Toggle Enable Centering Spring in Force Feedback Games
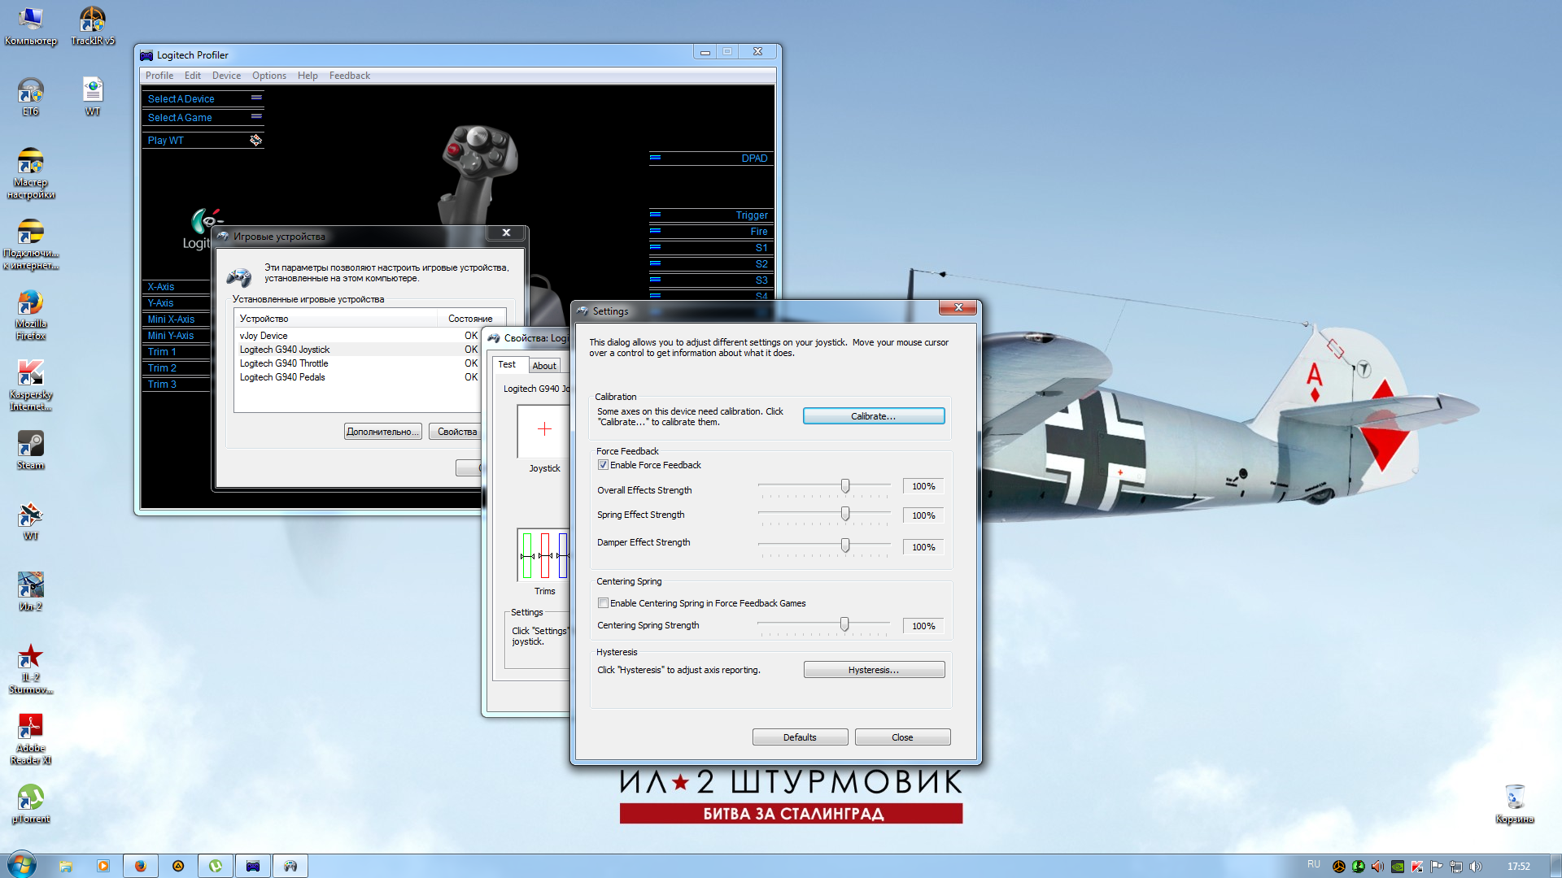Image resolution: width=1562 pixels, height=878 pixels. click(603, 603)
